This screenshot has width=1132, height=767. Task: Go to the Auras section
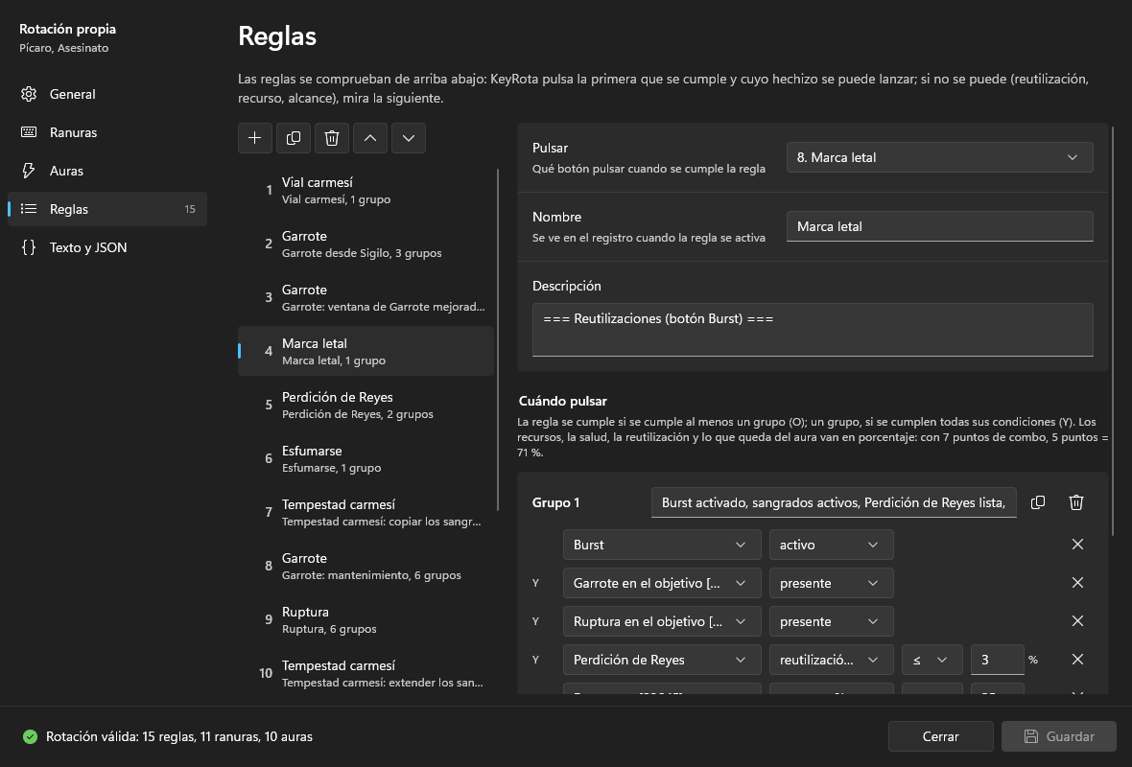pos(107,171)
